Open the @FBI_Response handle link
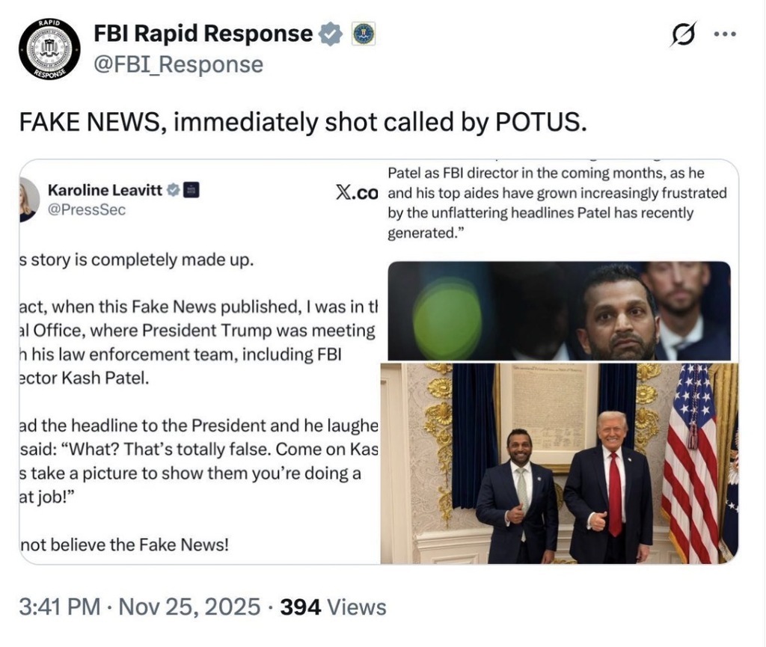Image resolution: width=766 pixels, height=647 pixels. pos(178,65)
